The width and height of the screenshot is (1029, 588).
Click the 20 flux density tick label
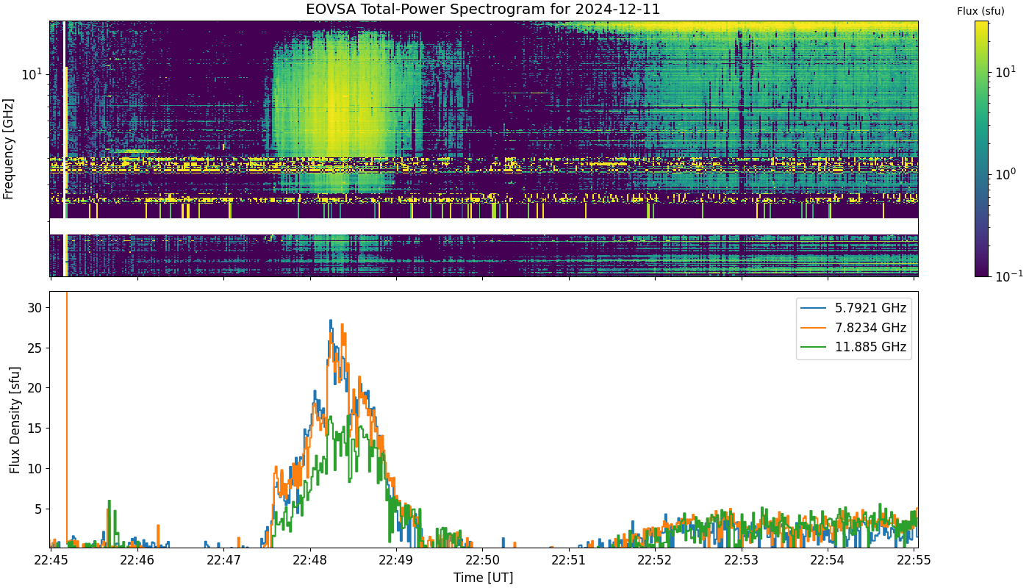point(36,388)
